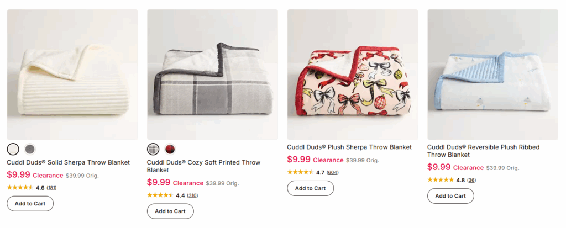Viewport: 566px width, 228px height.
Task: Choose the gray plaid swatch for Cozy Soft throw
Action: (x=153, y=149)
